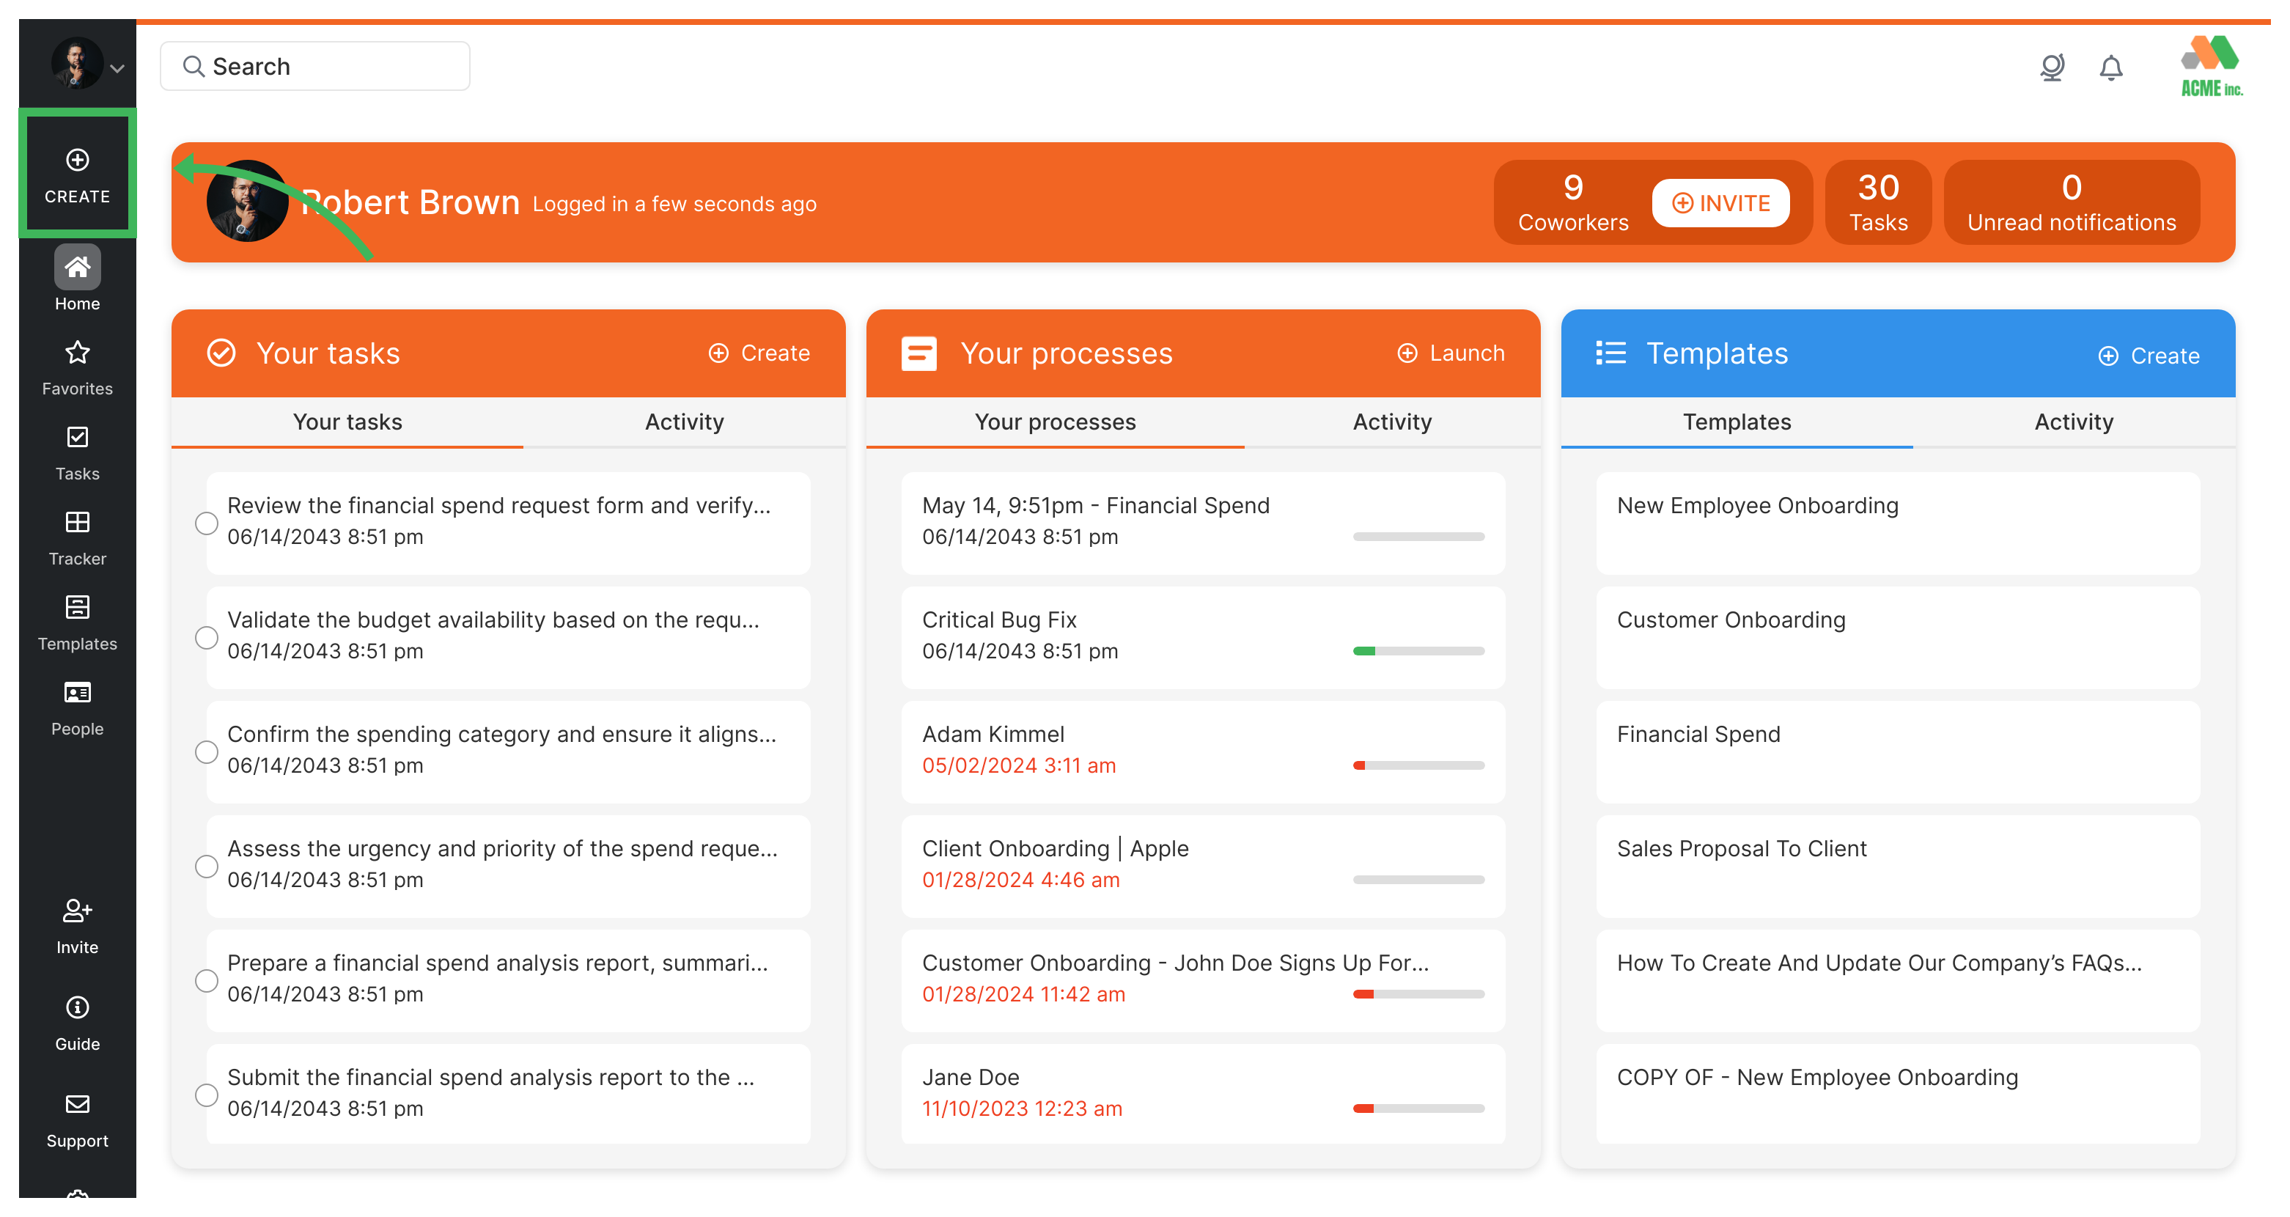Screen dimensions: 2290x1217
Task: Click the user avatar in sidebar top
Action: point(78,63)
